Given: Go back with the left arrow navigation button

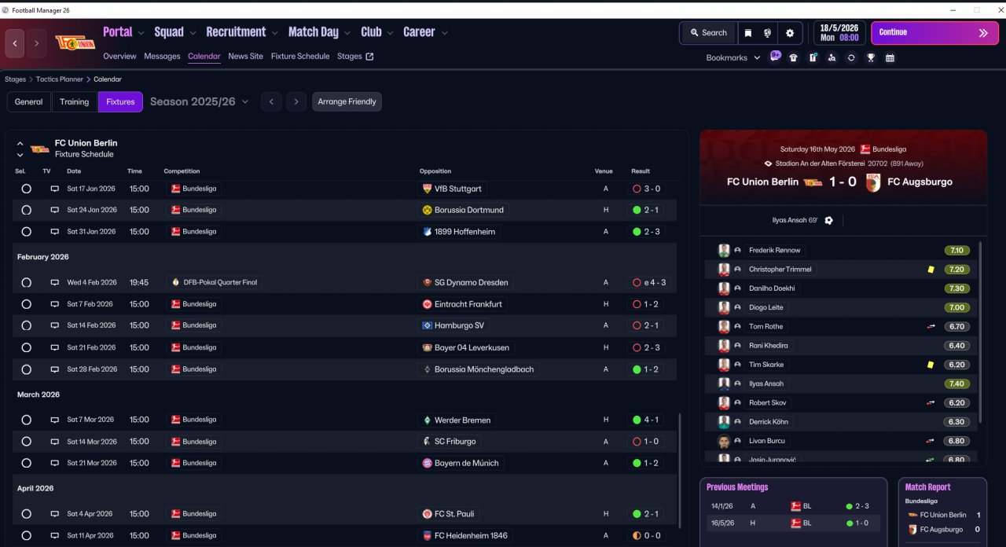Looking at the screenshot, I should pos(15,43).
